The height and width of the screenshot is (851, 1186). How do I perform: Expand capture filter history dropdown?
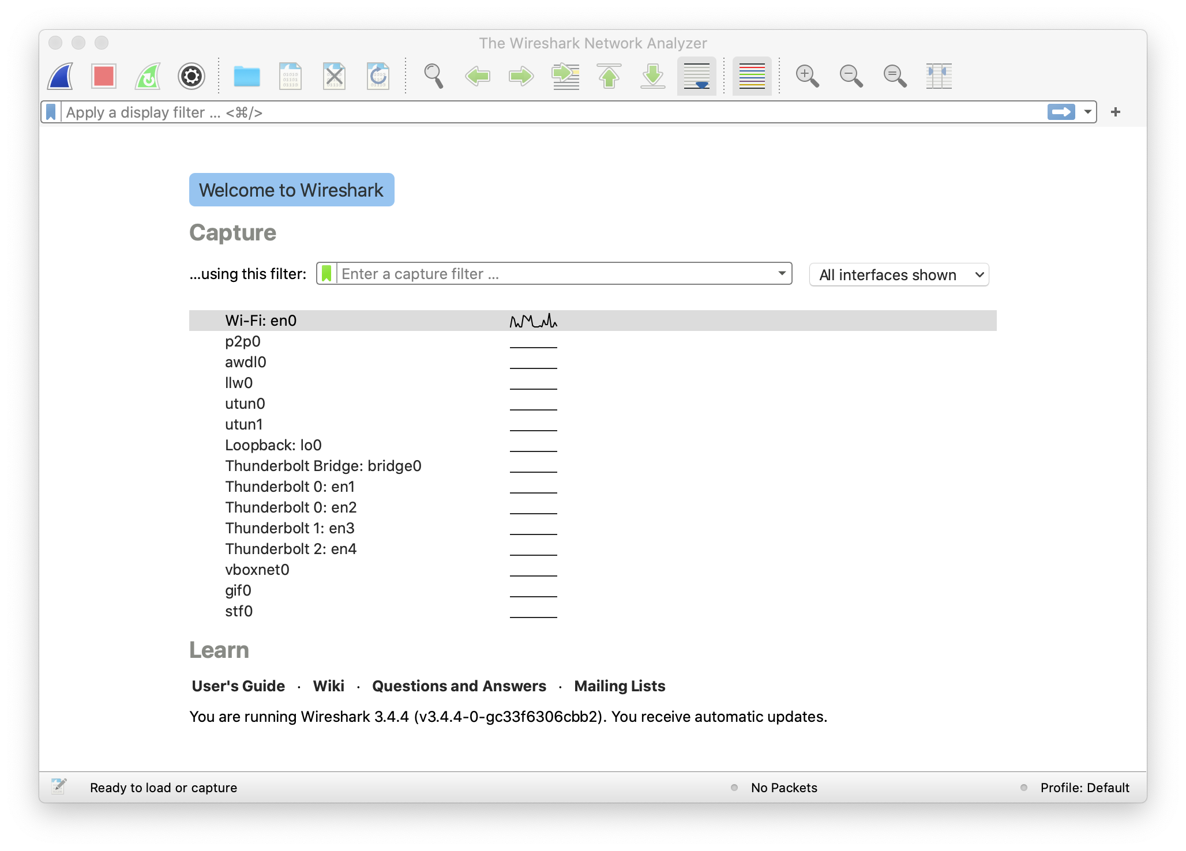(x=782, y=273)
